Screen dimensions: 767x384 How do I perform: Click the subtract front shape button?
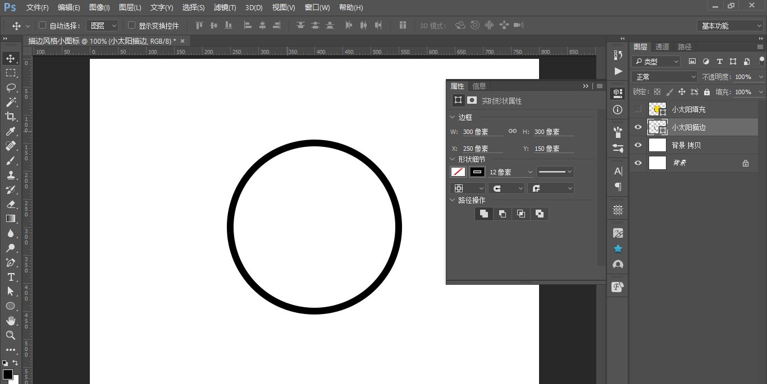(503, 214)
